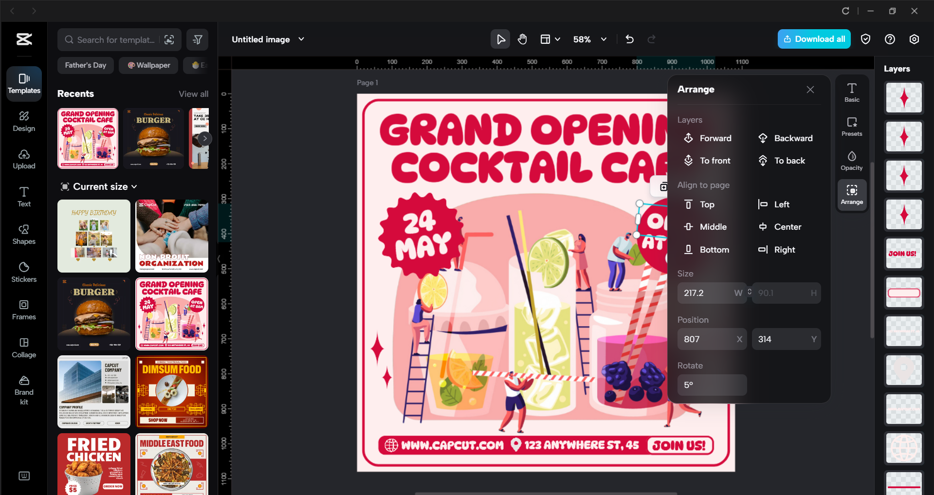The height and width of the screenshot is (495, 934).
Task: Toggle the width-height aspect ratio lock
Action: 749,292
